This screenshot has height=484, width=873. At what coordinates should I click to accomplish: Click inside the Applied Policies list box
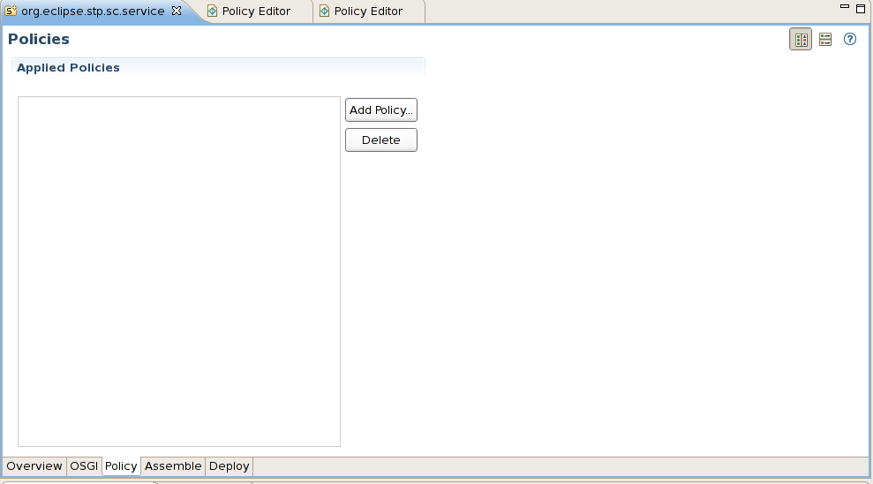[x=178, y=271]
